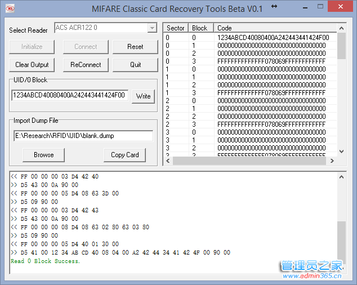The height and width of the screenshot is (285, 357).
Task: Click the sector table scroll down arrow
Action: pos(341,152)
